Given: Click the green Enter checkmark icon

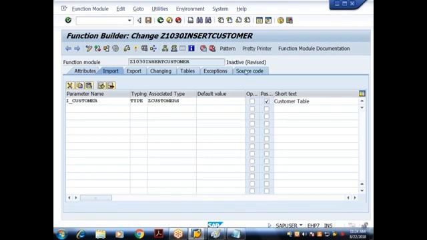Looking at the screenshot, I should point(68,20).
